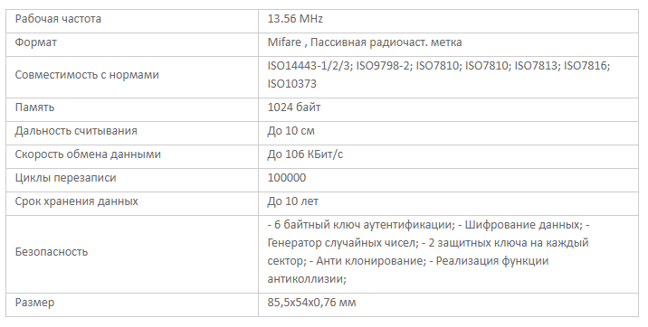Click the ISO14443-1/2/3 standards text
This screenshot has width=648, height=327.
coord(310,66)
